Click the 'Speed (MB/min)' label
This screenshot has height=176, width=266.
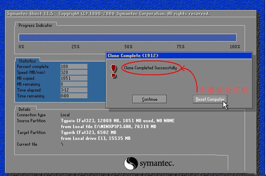coord(31,72)
